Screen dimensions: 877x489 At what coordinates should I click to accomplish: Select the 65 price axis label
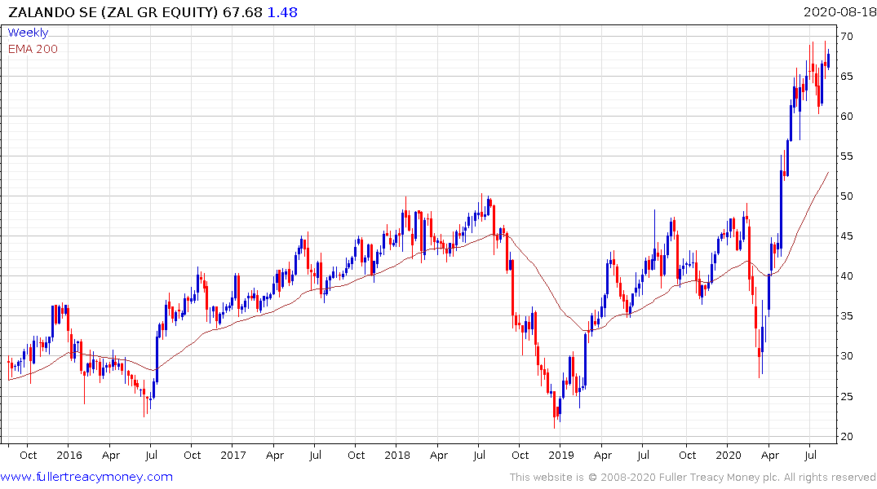(846, 76)
